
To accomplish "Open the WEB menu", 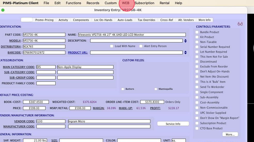I will click(126, 3).
